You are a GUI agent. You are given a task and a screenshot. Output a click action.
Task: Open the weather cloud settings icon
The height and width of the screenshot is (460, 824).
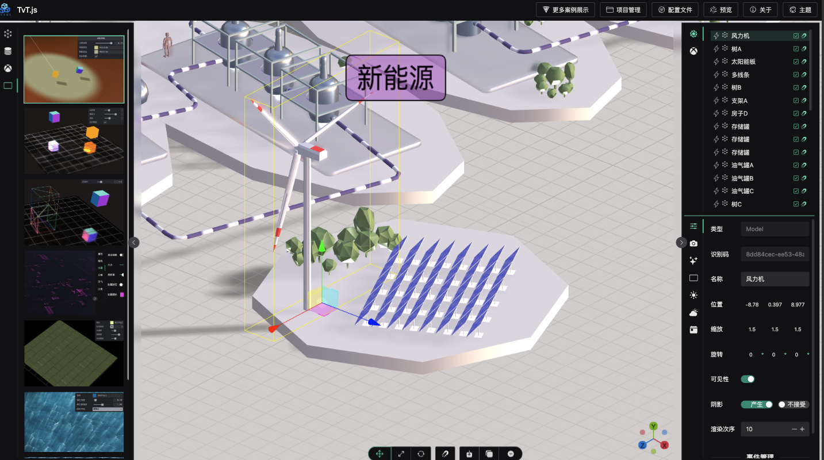coord(693,313)
